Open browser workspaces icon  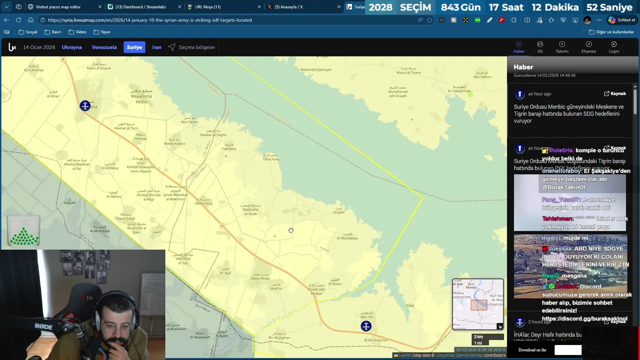18,7
